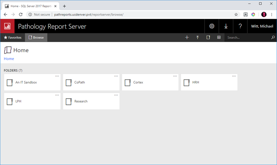Screen dimensions: 277x165
Task: Open the settings gear menu
Action: pos(212,26)
